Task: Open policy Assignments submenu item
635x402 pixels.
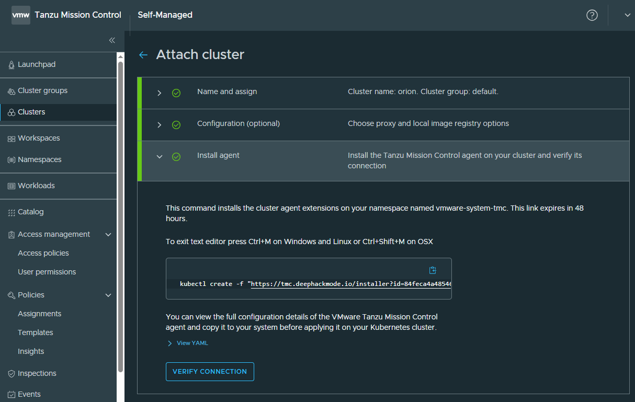Action: (40, 314)
